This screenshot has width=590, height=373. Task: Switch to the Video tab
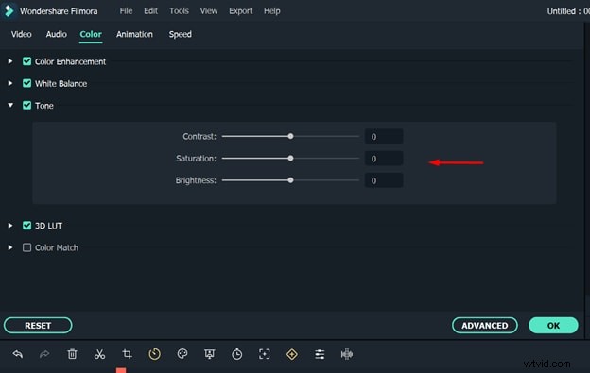pyautogui.click(x=21, y=34)
